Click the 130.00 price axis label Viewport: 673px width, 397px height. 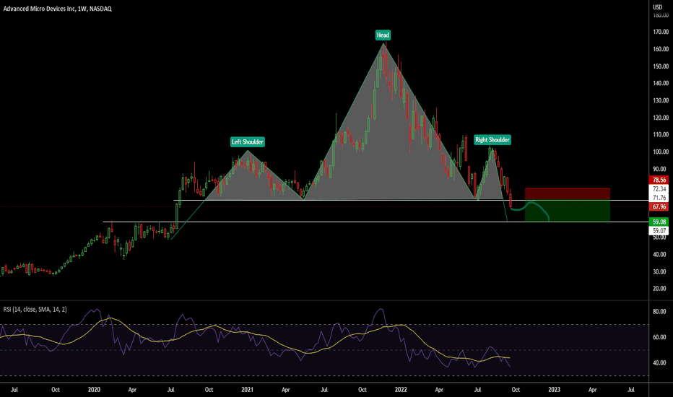click(661, 100)
